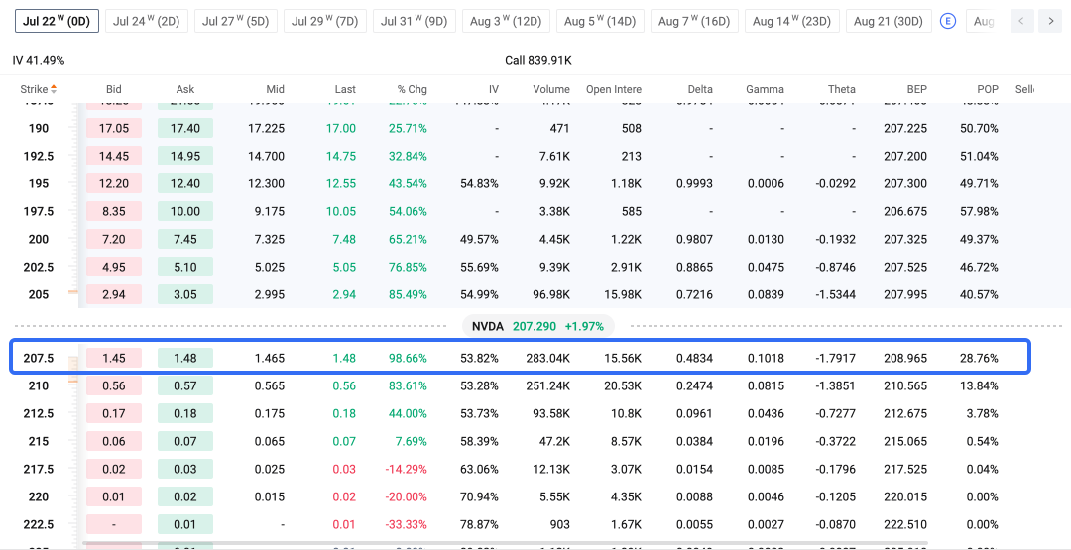The height and width of the screenshot is (550, 1071).
Task: Click the ask 7.45 for strike 200
Action: [185, 240]
